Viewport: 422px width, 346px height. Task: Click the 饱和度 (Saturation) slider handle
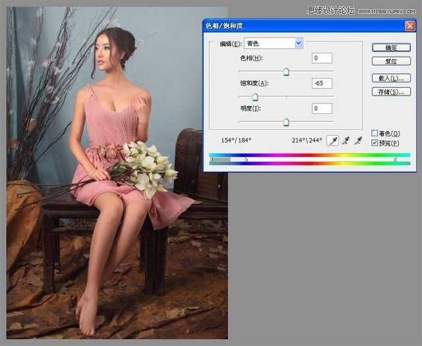coord(255,97)
